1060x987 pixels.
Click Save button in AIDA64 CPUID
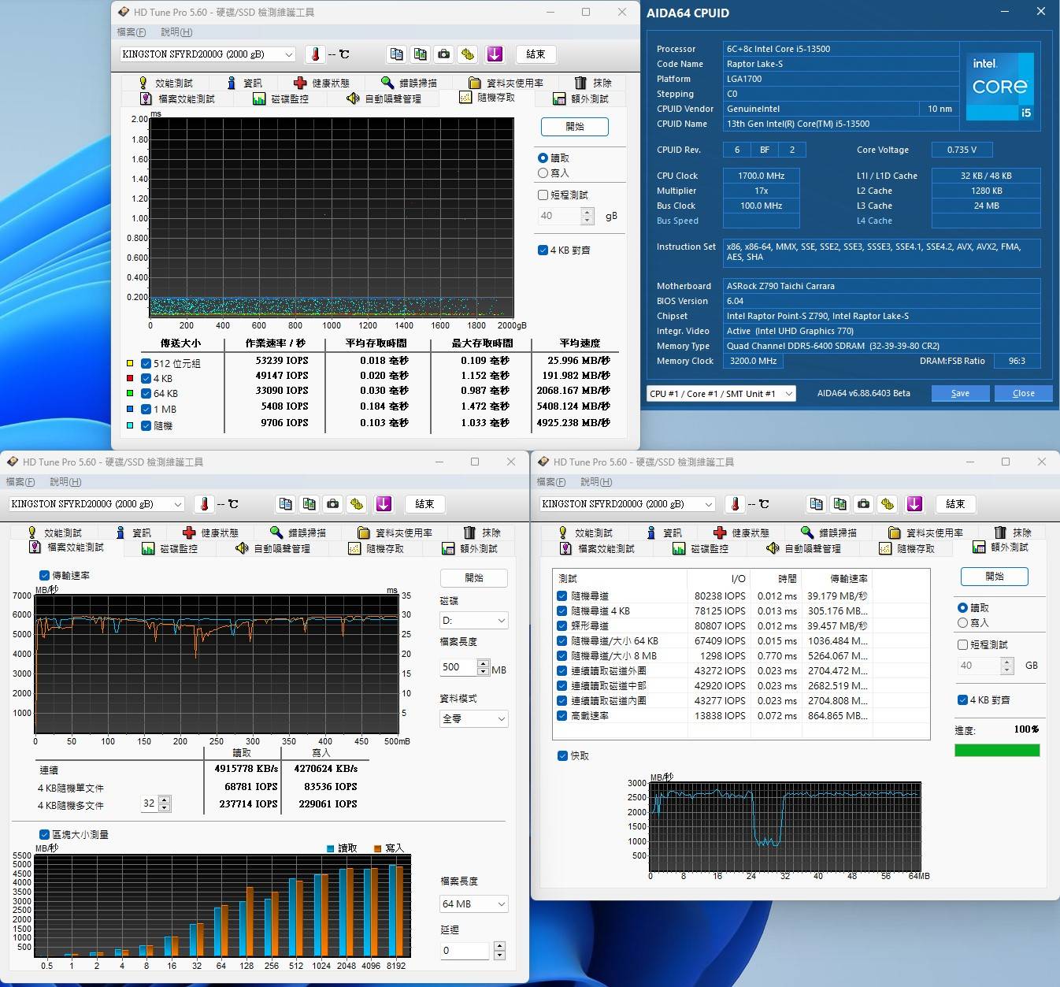pyautogui.click(x=960, y=394)
